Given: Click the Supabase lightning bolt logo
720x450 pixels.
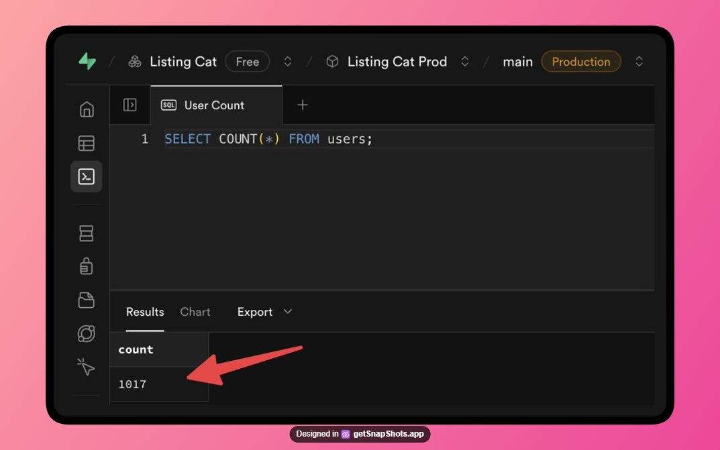Looking at the screenshot, I should (x=87, y=61).
